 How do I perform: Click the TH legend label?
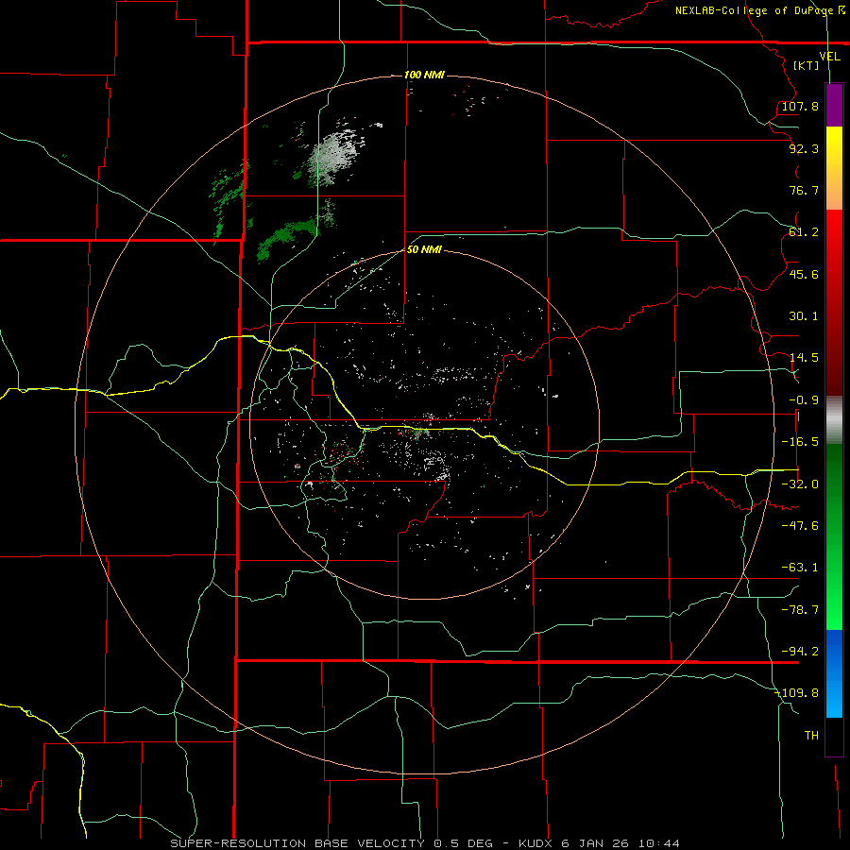point(811,736)
